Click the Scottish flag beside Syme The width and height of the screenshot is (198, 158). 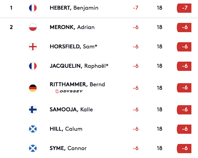click(x=33, y=148)
